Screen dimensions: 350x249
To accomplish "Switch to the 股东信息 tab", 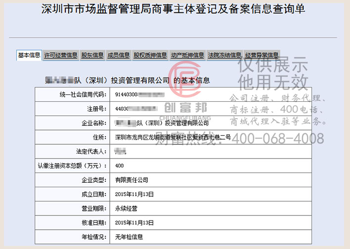I will 92,55.
